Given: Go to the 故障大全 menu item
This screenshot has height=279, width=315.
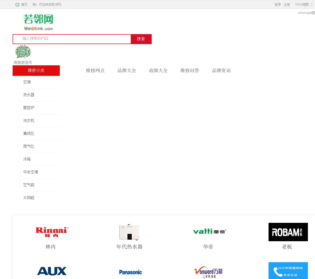Looking at the screenshot, I should 158,71.
